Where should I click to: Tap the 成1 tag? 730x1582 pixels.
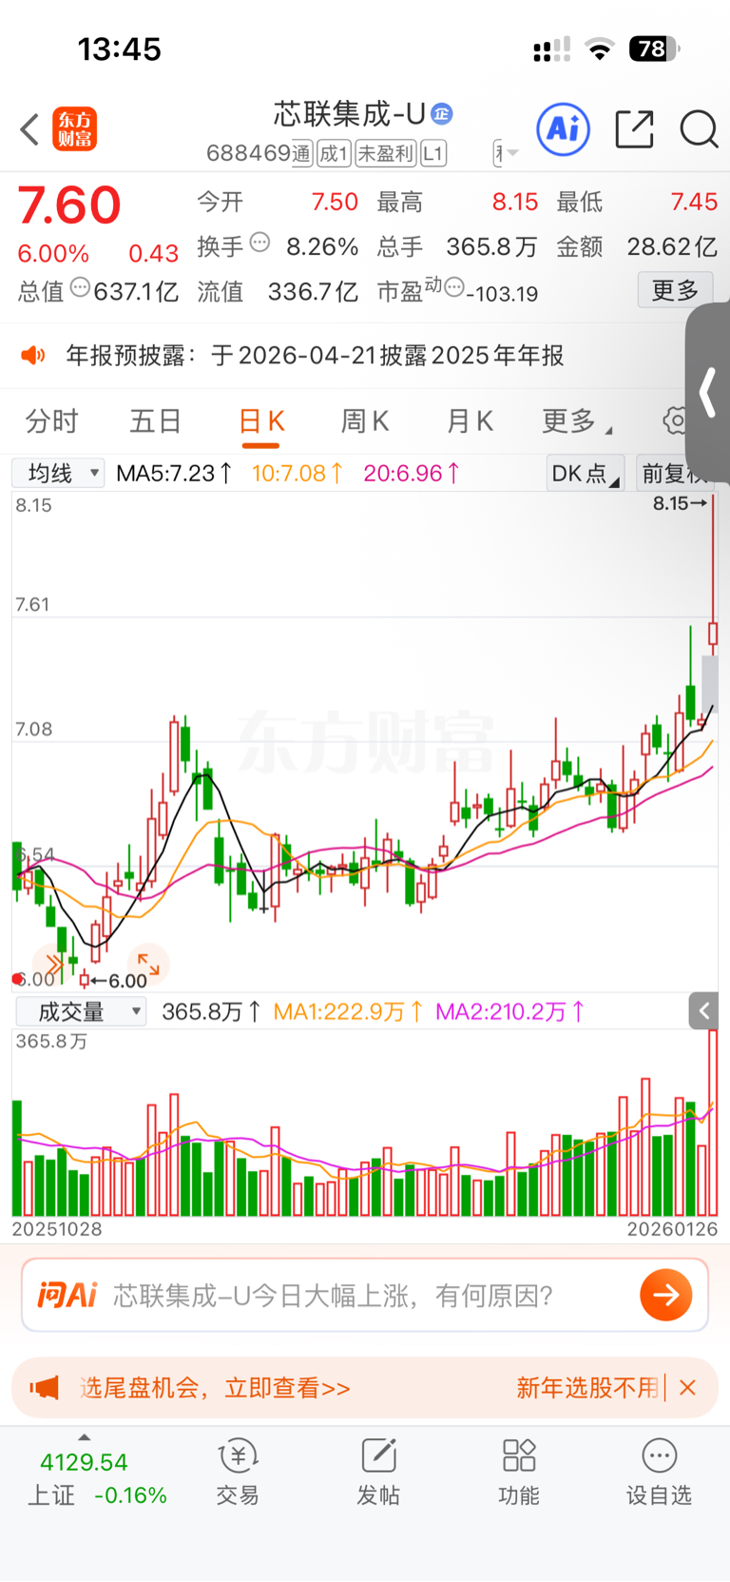click(334, 153)
